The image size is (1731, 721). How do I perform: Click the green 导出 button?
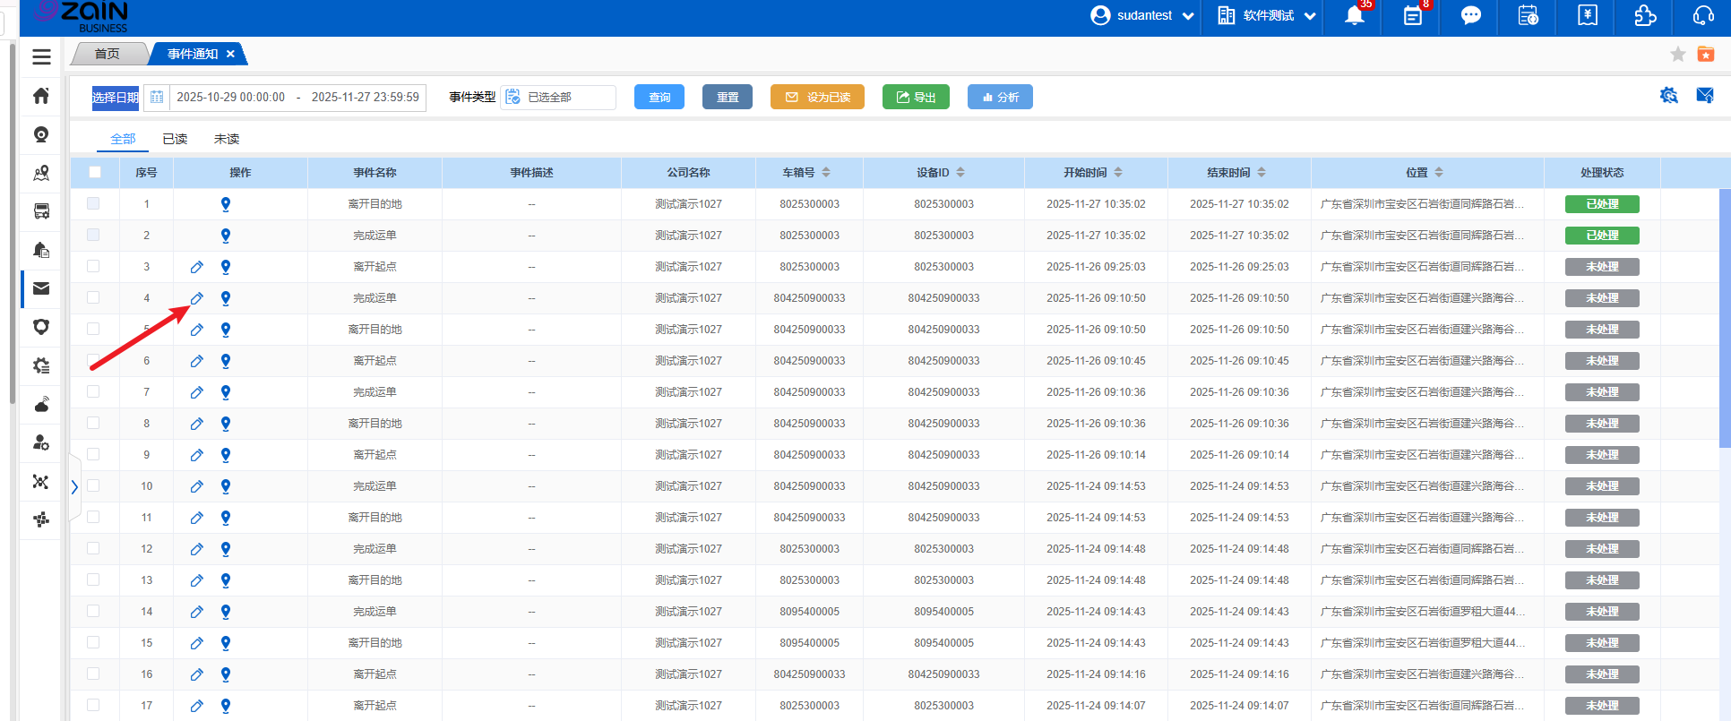tap(916, 97)
